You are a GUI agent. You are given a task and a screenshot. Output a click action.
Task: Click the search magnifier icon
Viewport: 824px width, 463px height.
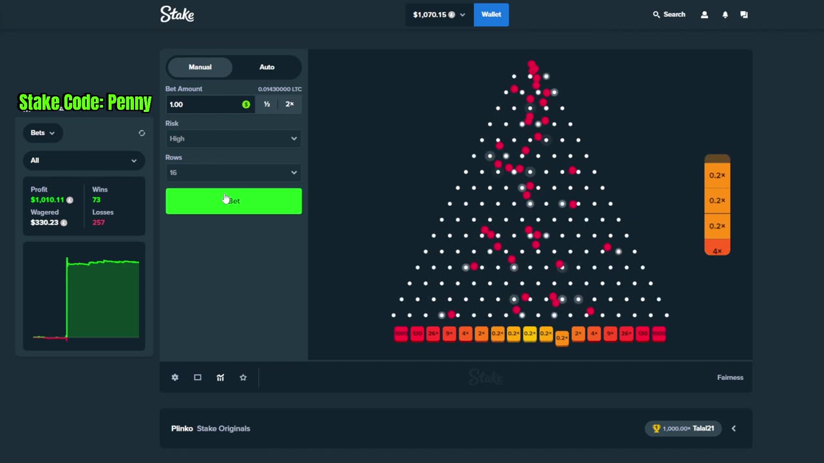pyautogui.click(x=657, y=14)
